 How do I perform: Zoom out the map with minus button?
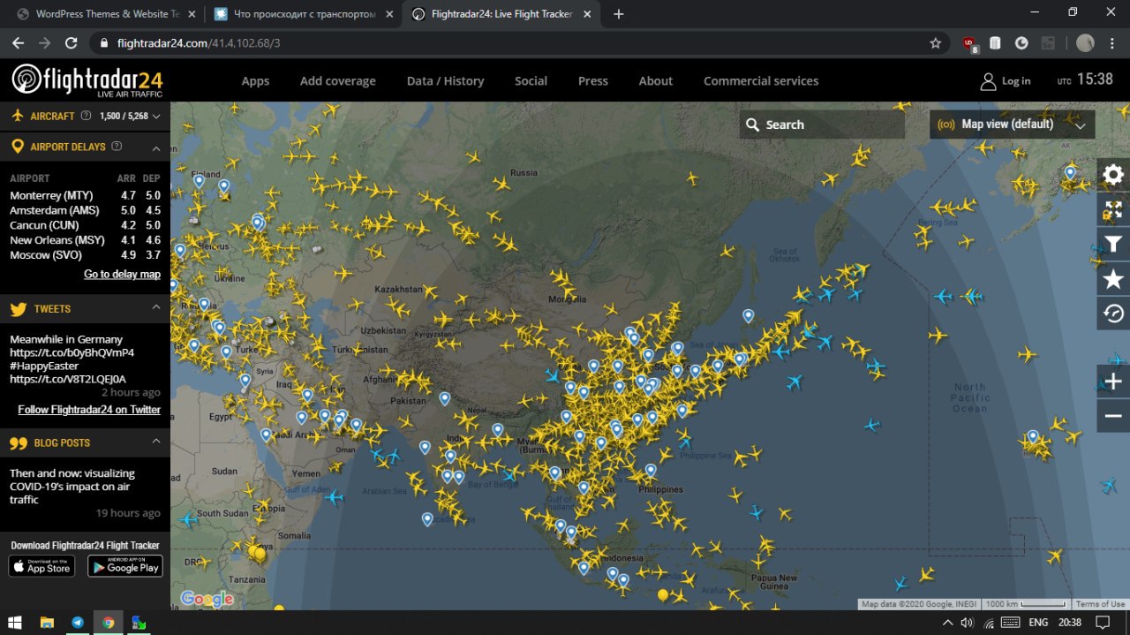(1113, 416)
